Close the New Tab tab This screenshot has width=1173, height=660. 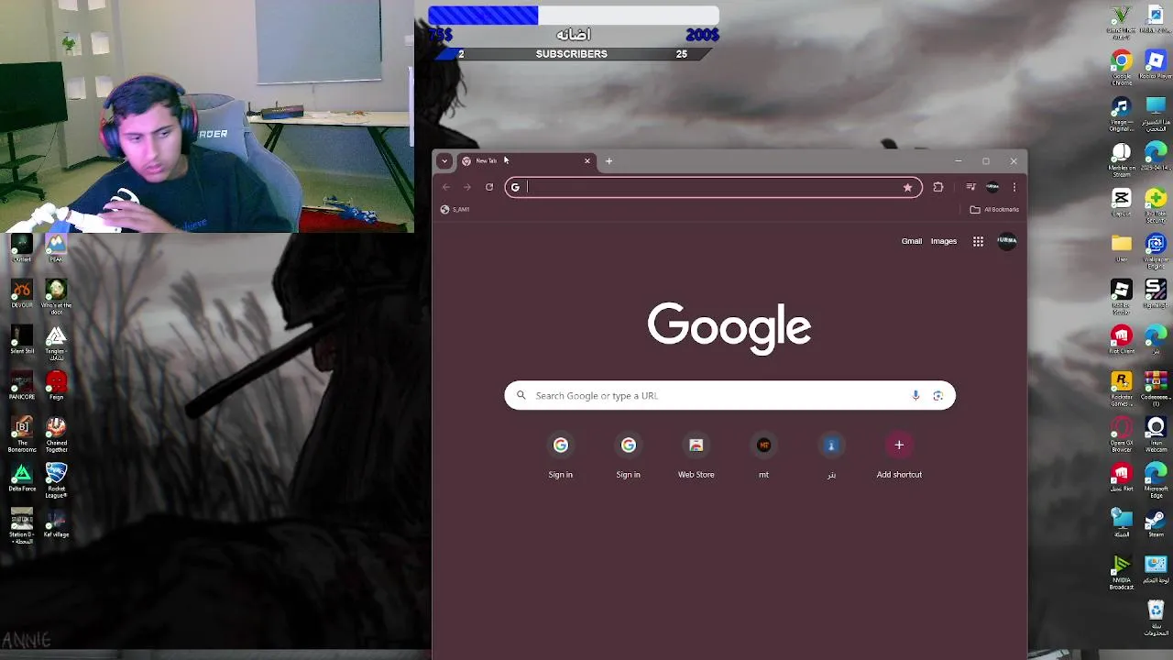coord(587,161)
